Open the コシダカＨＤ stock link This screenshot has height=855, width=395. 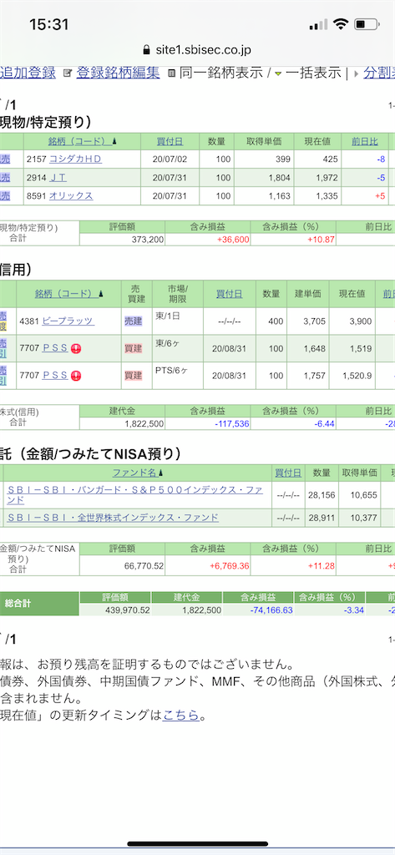(x=75, y=159)
